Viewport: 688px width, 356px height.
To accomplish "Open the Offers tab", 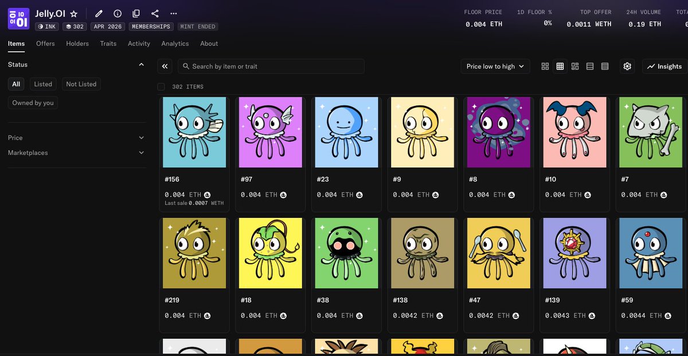I will coord(45,44).
